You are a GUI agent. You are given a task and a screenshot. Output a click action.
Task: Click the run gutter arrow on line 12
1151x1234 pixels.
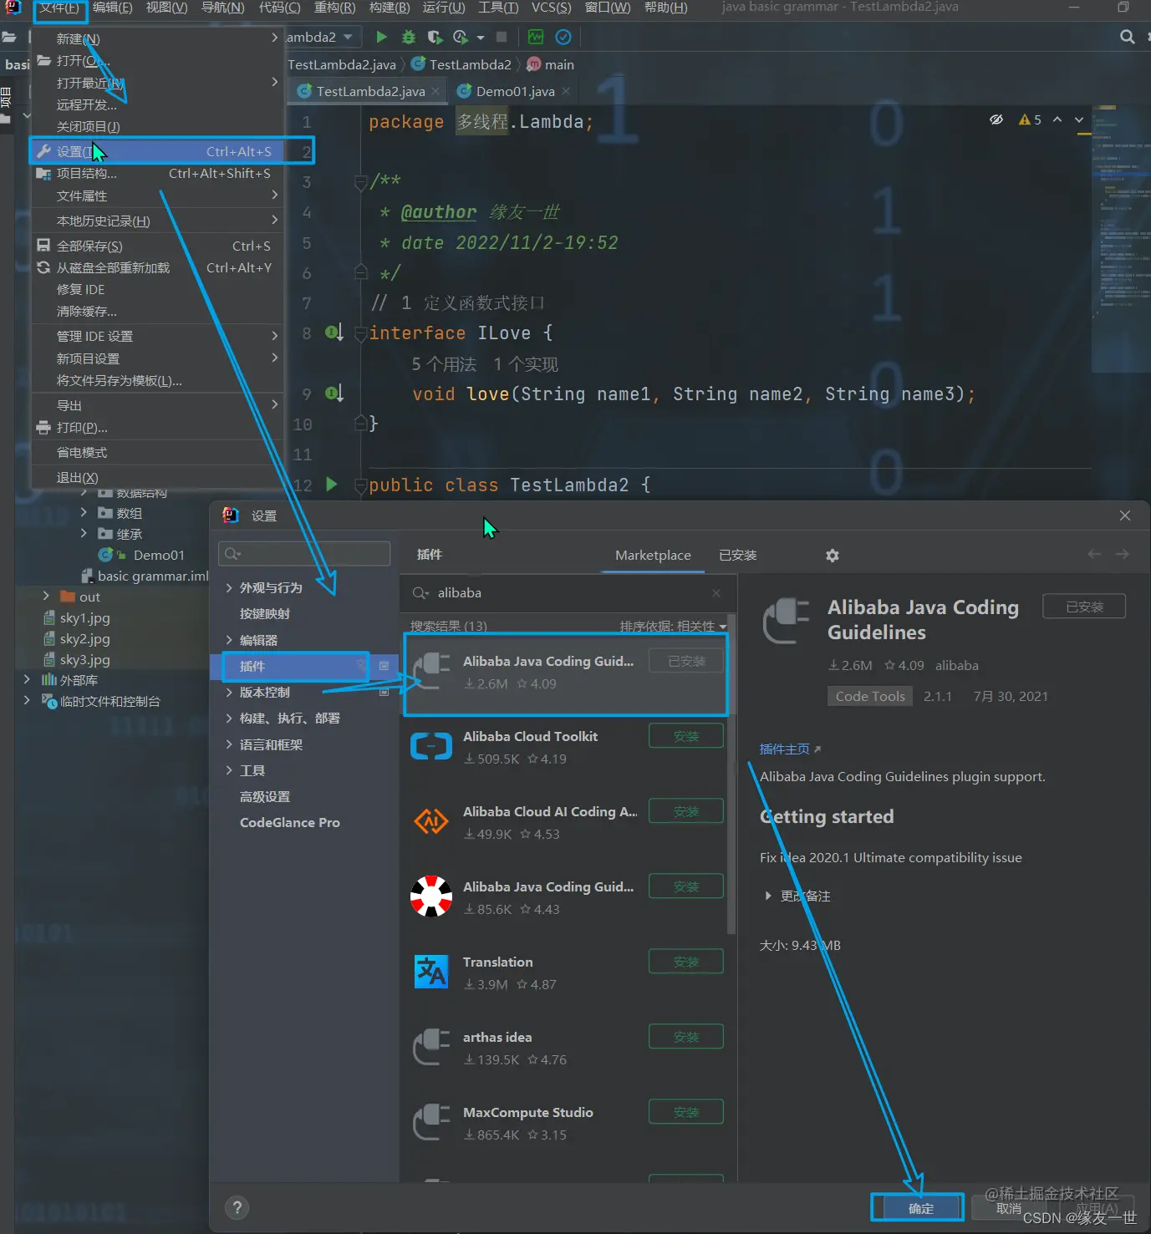tap(331, 484)
